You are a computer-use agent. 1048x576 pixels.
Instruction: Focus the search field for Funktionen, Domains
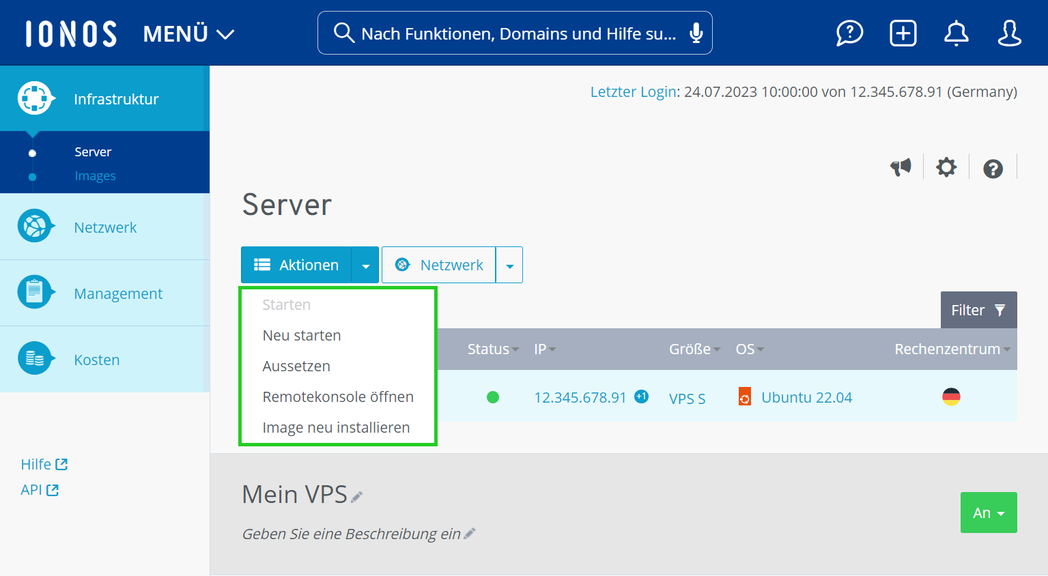click(515, 33)
